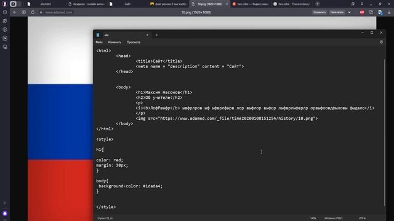Open the Просмотр menu in Notepad

pos(134,42)
